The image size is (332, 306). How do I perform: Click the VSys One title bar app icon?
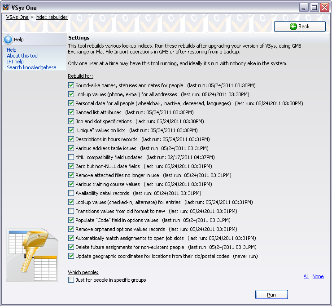coord(6,8)
